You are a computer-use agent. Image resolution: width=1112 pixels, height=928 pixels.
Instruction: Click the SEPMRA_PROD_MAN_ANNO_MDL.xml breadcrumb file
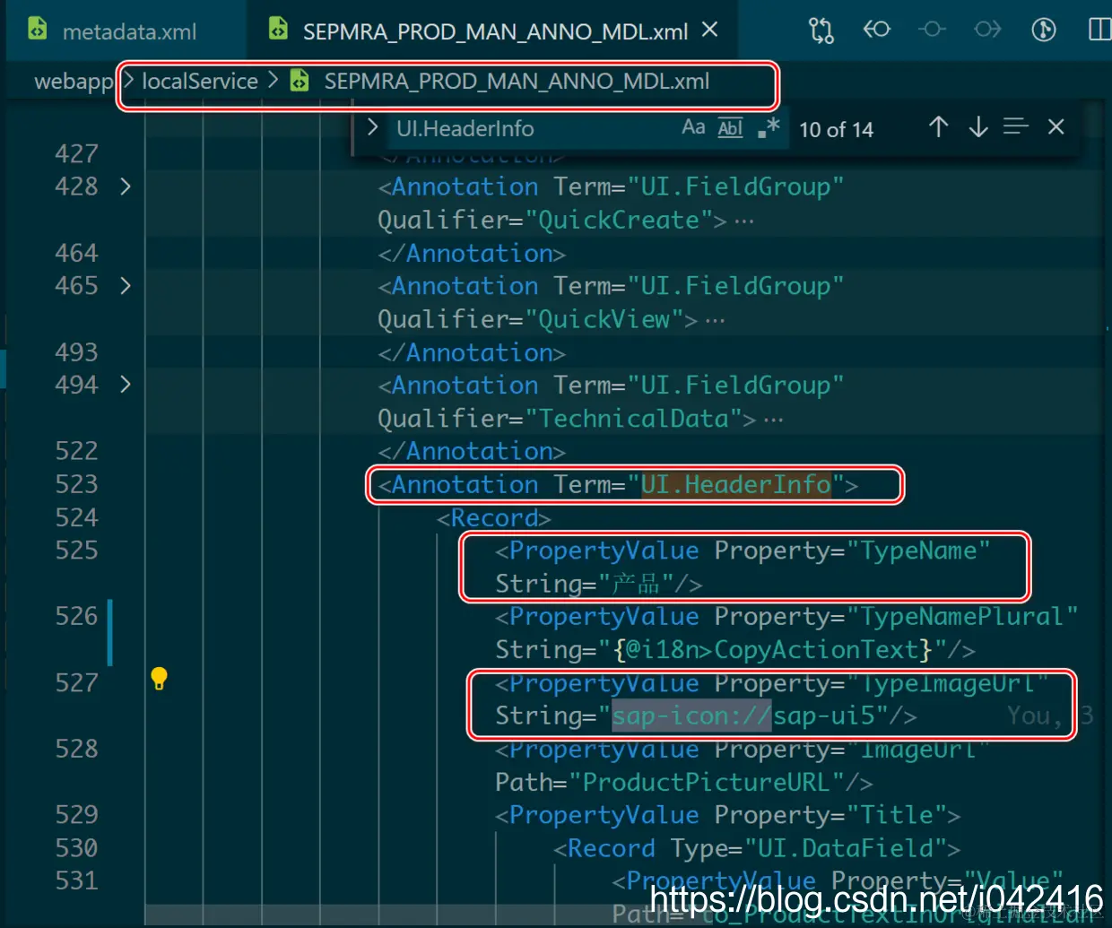pyautogui.click(x=517, y=82)
